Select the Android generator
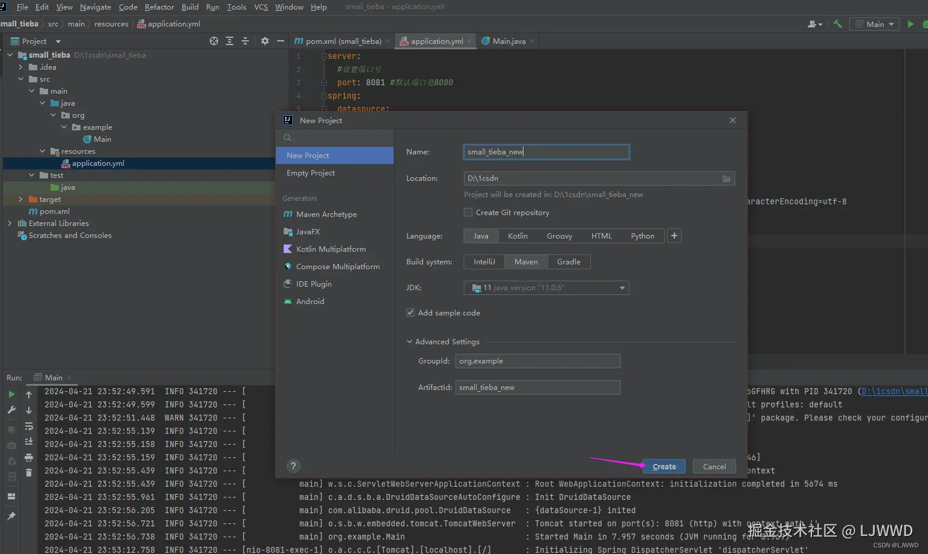The image size is (928, 554). (x=310, y=302)
